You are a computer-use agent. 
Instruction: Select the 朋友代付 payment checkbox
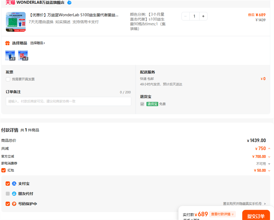pos(8,194)
